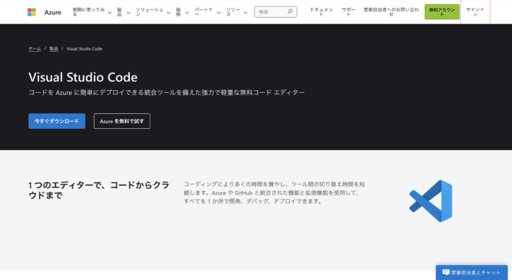Expand the リソース menu

[x=237, y=12]
